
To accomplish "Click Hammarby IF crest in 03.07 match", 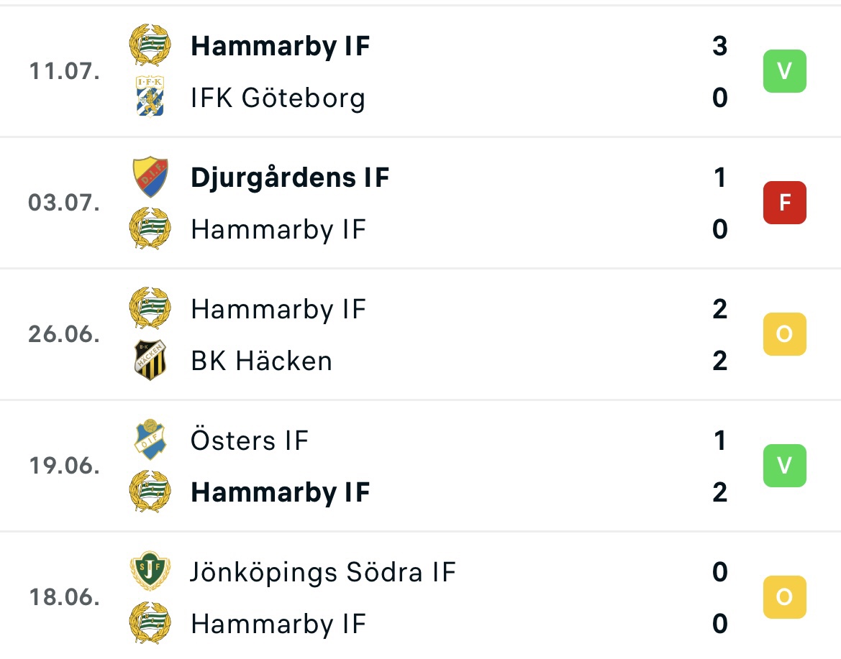I will click(150, 229).
